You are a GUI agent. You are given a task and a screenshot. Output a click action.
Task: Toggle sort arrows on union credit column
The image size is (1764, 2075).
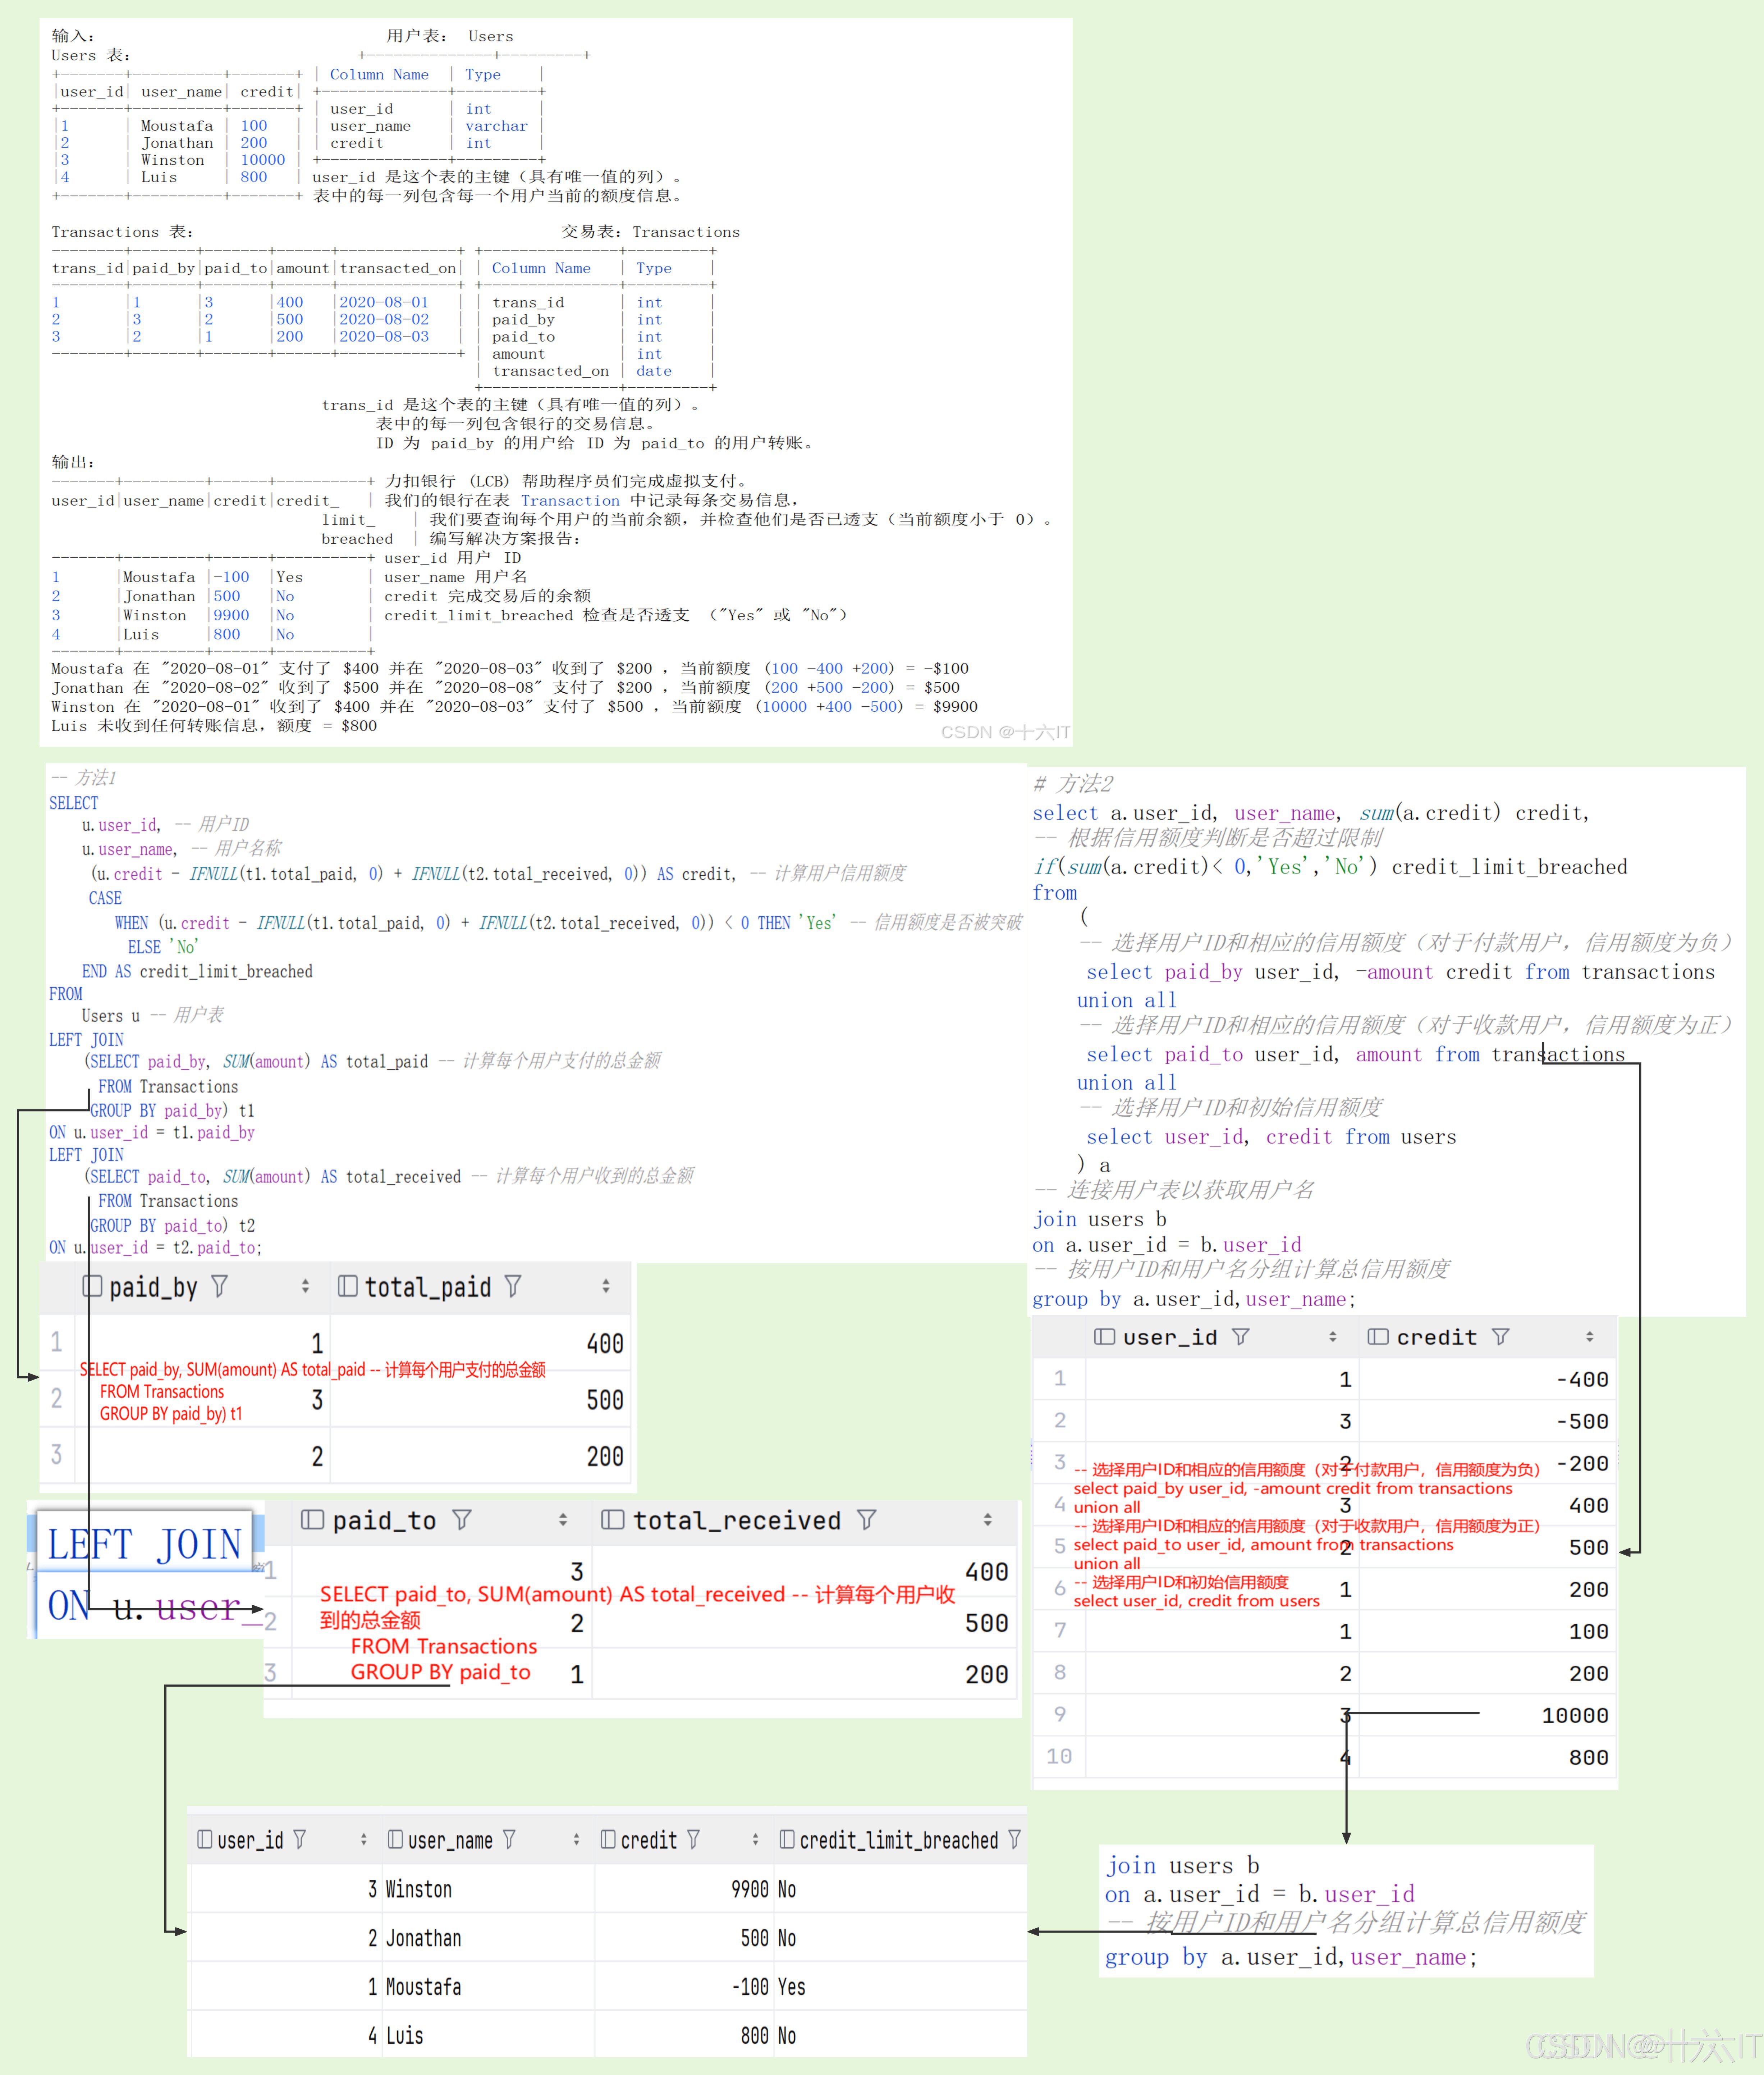1590,1337
